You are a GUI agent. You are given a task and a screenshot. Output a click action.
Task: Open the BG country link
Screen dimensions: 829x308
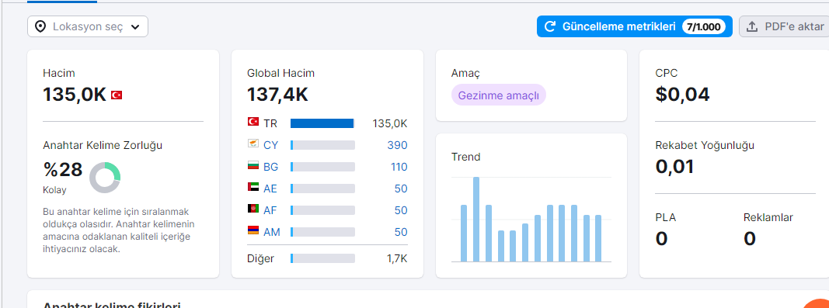[270, 167]
